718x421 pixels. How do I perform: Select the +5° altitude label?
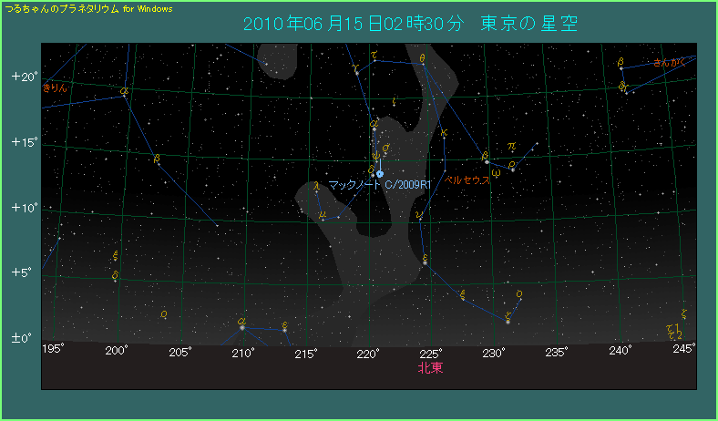point(22,272)
